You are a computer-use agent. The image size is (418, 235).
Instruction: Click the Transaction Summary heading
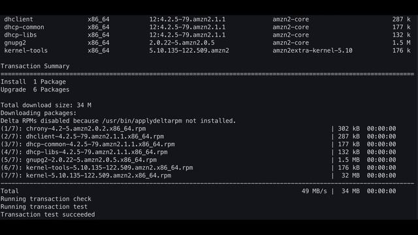[x=35, y=66]
